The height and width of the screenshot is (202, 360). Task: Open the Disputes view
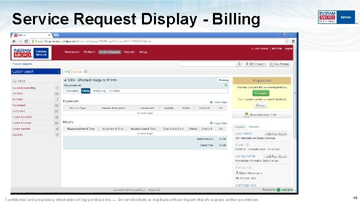tap(17, 135)
